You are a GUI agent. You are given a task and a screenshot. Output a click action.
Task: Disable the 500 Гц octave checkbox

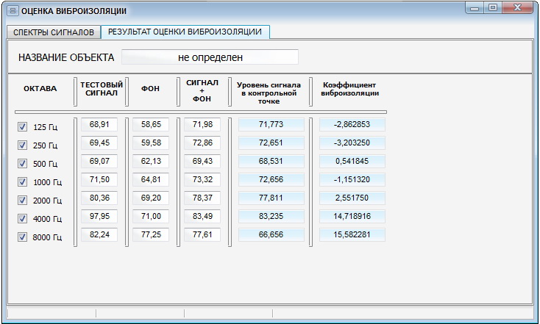(x=22, y=163)
